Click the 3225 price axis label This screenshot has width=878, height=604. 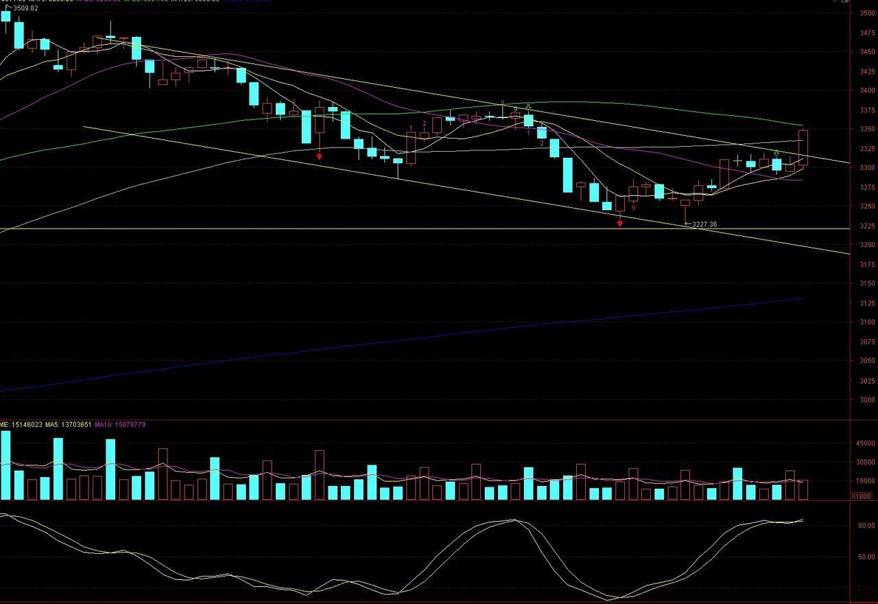[x=866, y=226]
